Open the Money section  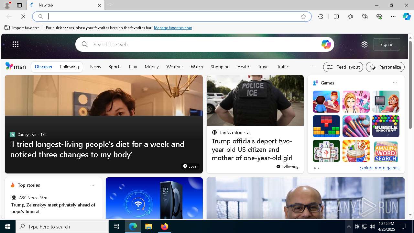point(152,67)
